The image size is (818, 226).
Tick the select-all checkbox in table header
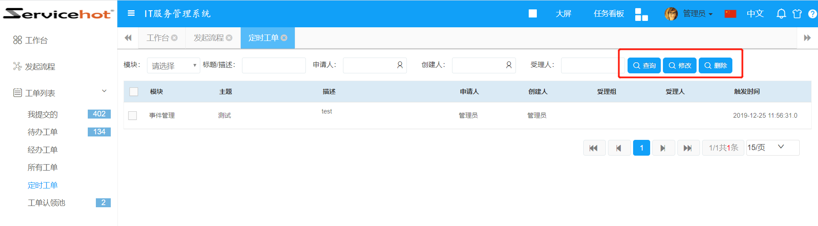(134, 92)
